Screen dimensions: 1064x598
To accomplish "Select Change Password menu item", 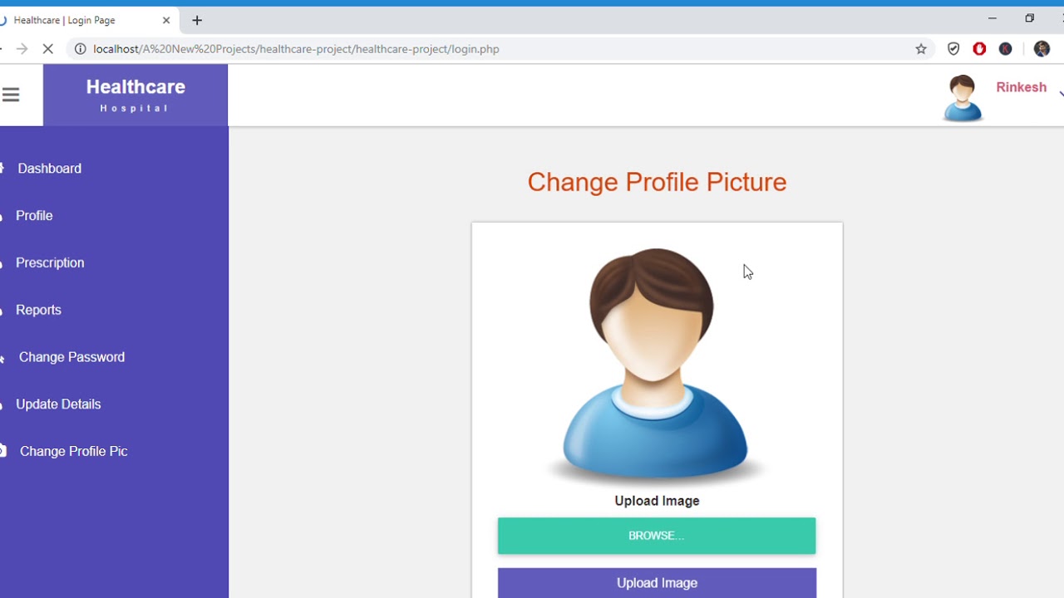I will [71, 357].
